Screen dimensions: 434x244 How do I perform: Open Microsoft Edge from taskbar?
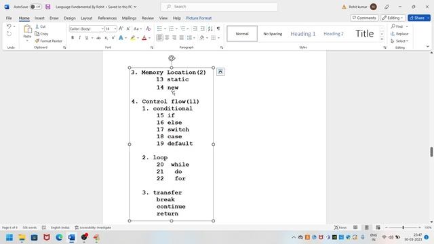(59, 237)
